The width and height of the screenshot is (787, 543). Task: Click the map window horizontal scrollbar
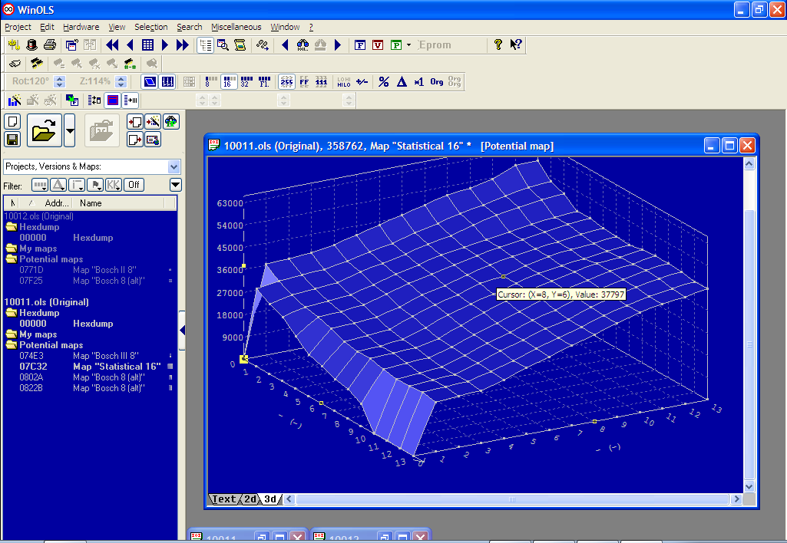(x=512, y=499)
